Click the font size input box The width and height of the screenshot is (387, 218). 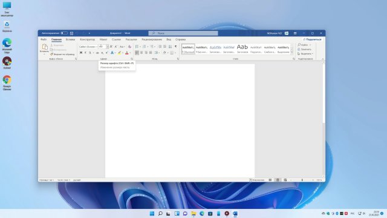(102, 47)
